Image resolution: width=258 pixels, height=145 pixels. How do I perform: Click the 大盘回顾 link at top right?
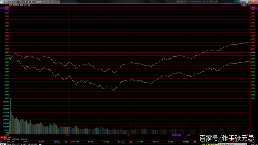pyautogui.click(x=244, y=5)
